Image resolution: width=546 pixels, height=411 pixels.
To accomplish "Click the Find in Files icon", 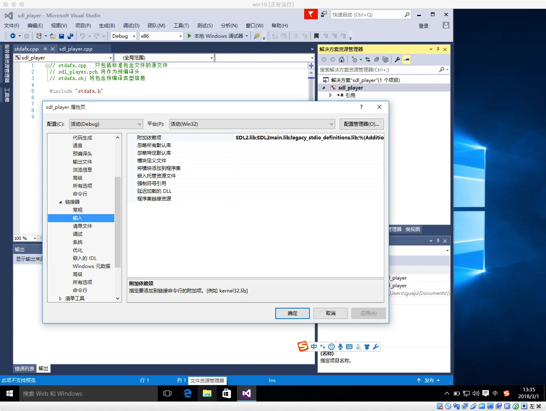I will [256, 36].
